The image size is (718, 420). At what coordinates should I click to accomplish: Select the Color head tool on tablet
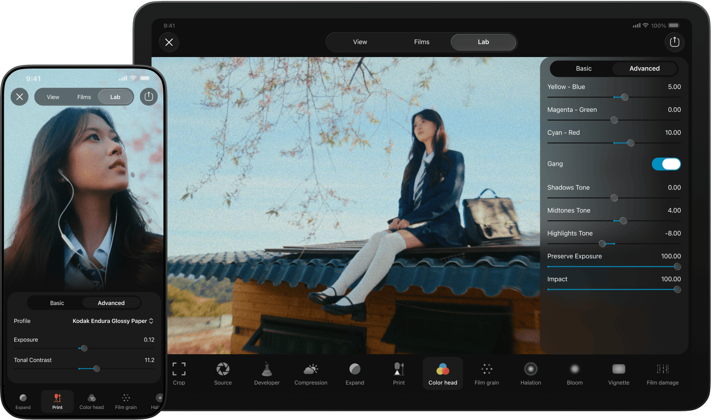(x=443, y=374)
